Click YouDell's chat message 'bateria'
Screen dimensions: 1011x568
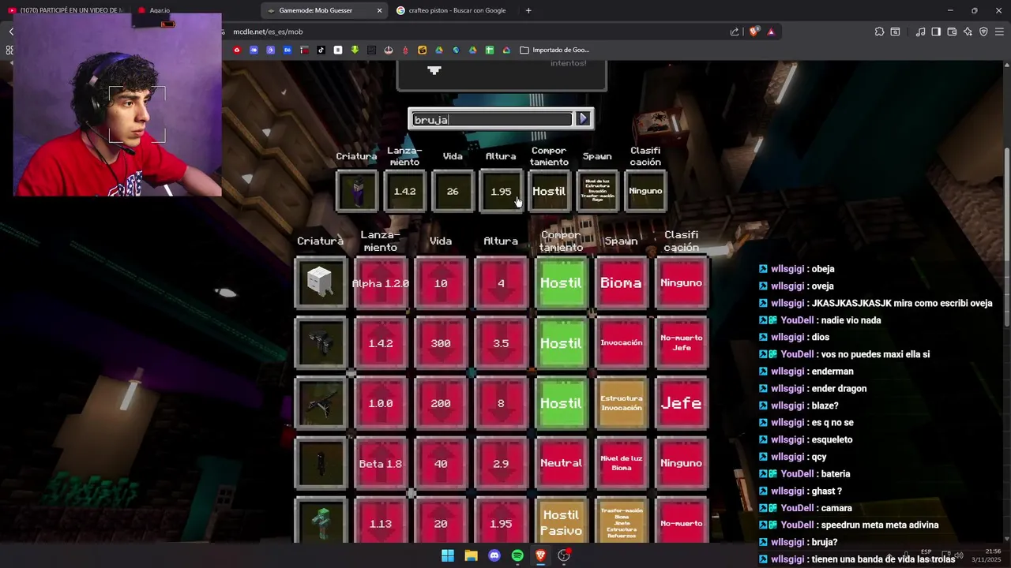(835, 473)
